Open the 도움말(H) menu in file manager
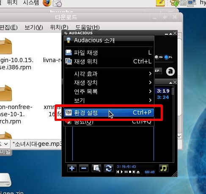206x194 pixels. click(x=88, y=27)
